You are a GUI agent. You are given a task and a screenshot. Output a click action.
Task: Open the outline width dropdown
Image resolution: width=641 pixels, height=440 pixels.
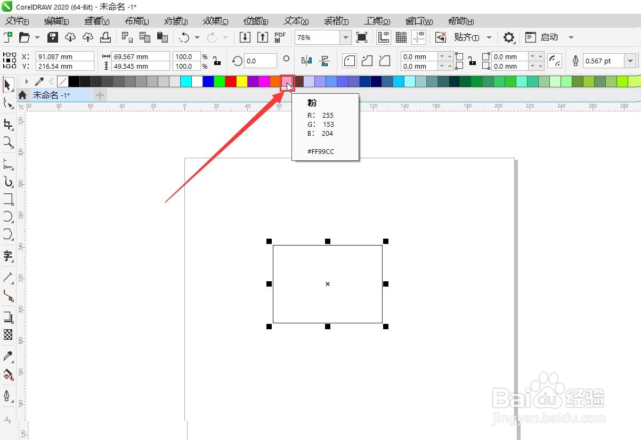click(x=631, y=61)
